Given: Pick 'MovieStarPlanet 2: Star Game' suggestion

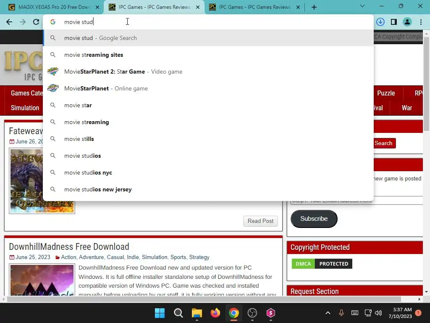Looking at the screenshot, I should pyautogui.click(x=208, y=71).
